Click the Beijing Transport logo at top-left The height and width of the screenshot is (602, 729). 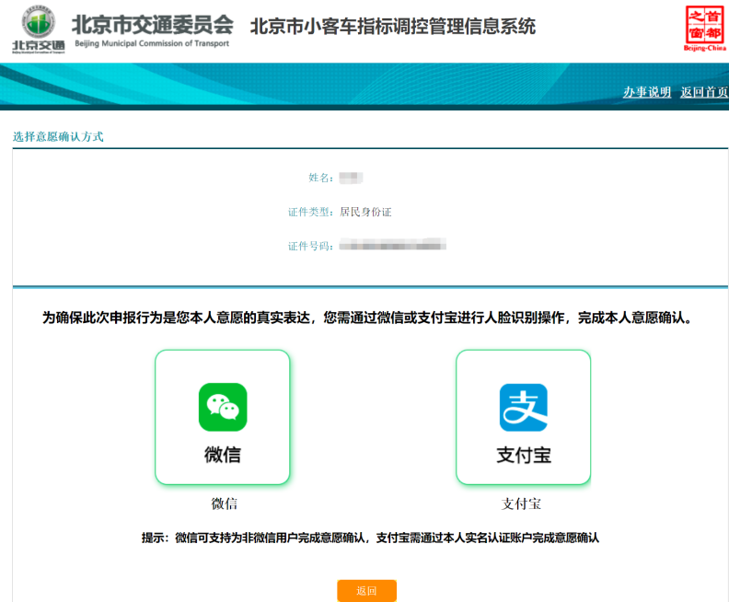[38, 29]
